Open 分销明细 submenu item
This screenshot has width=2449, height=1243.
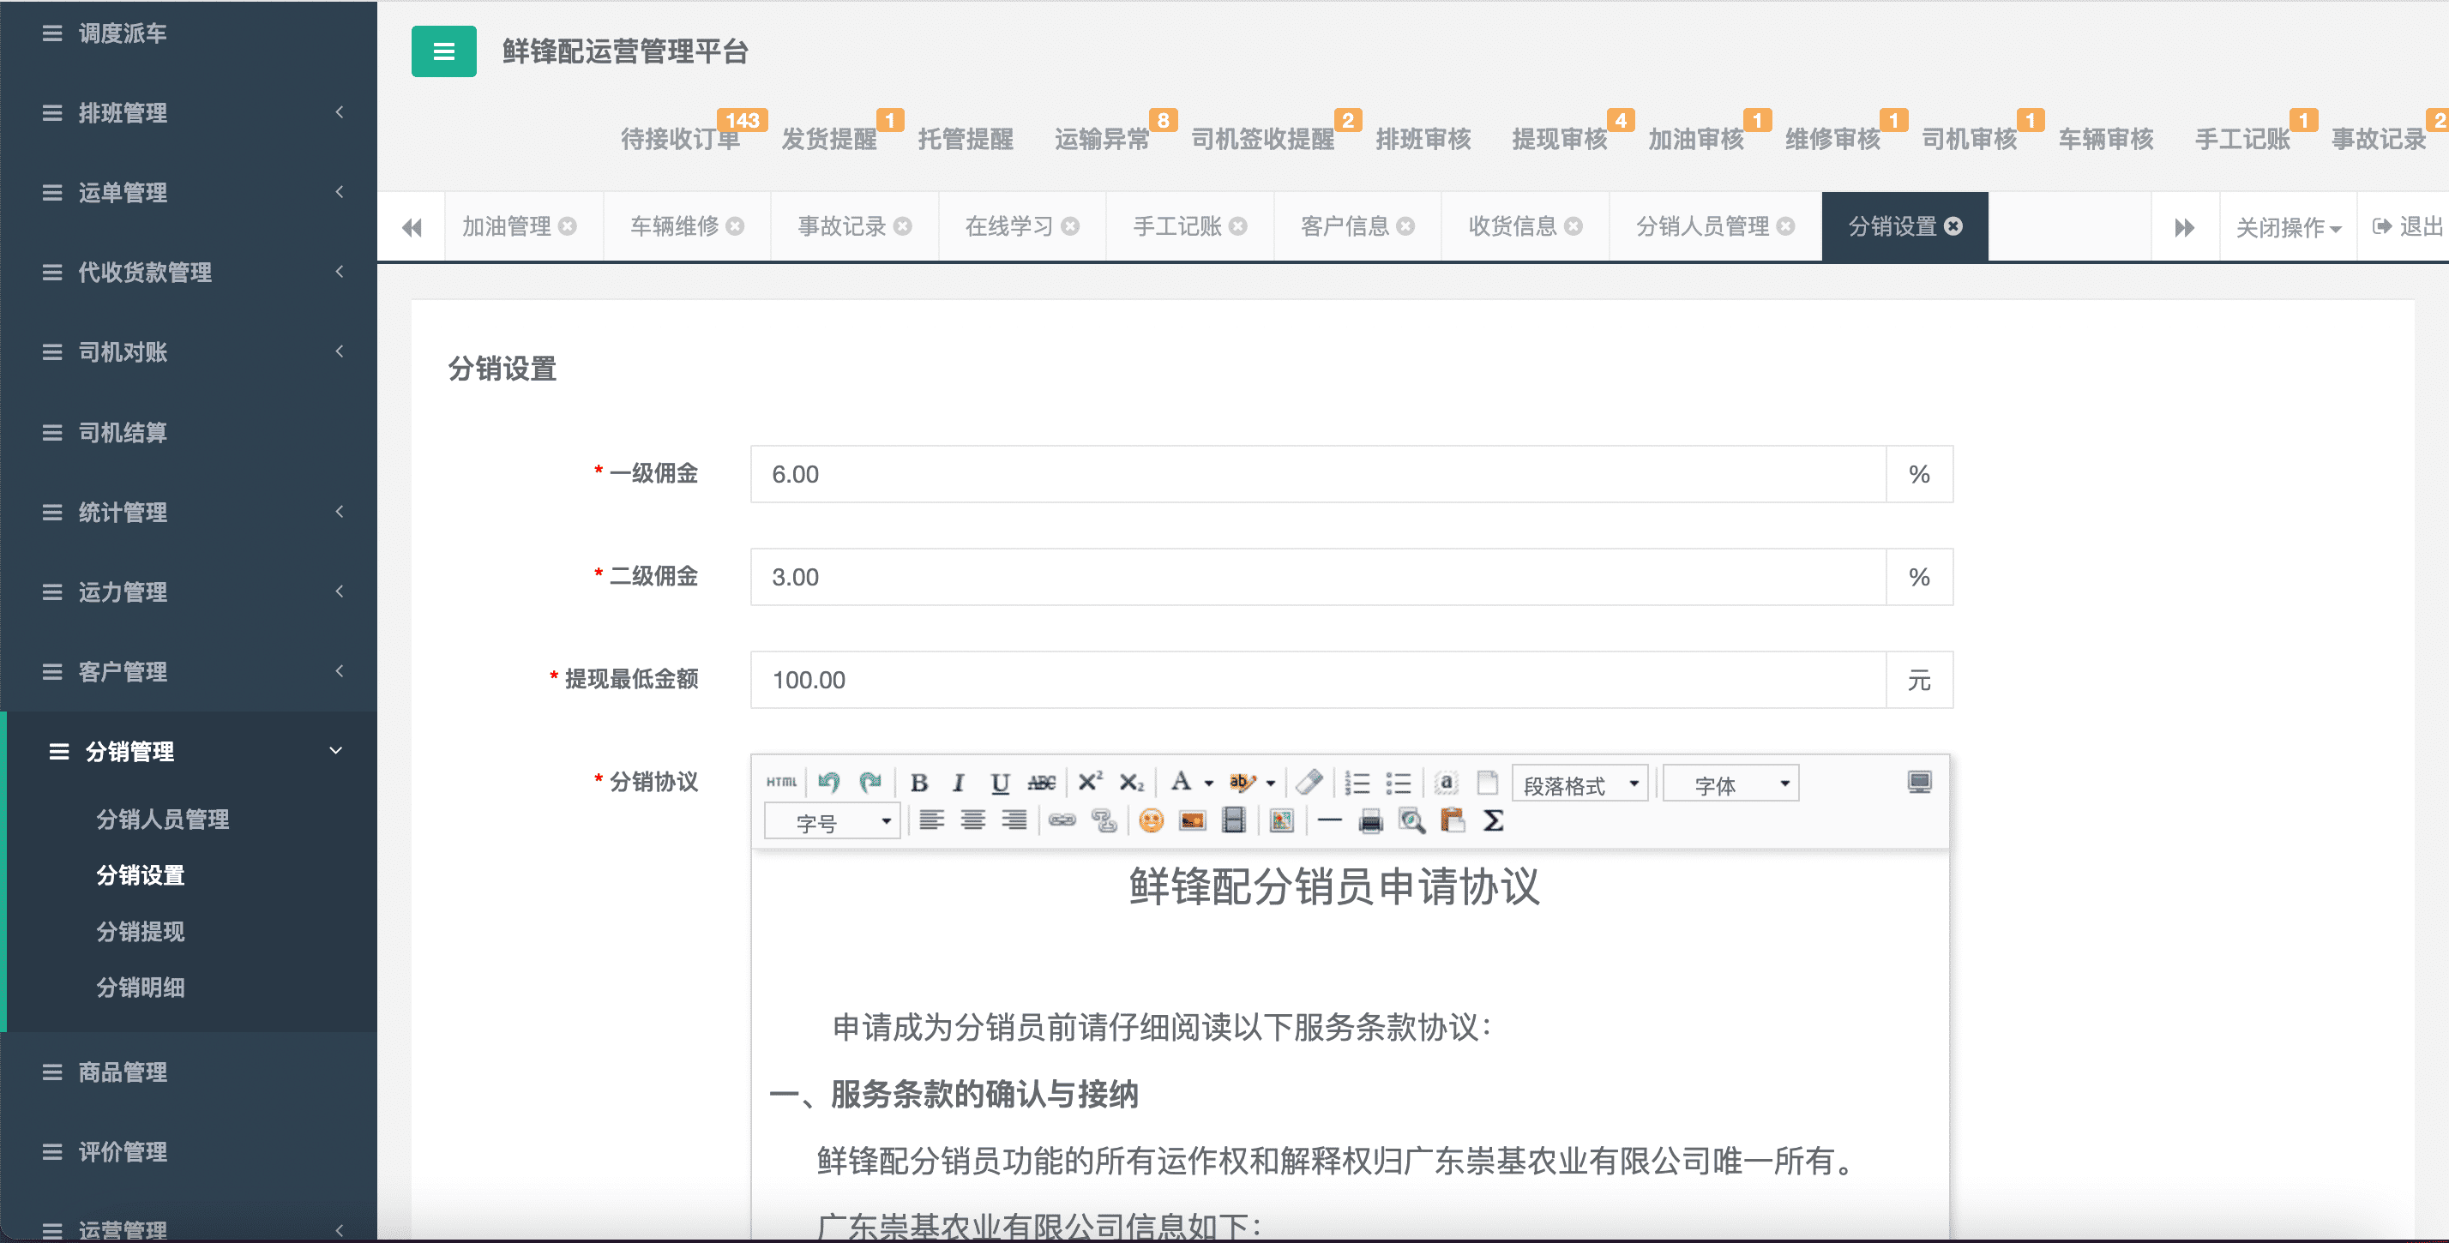point(140,988)
